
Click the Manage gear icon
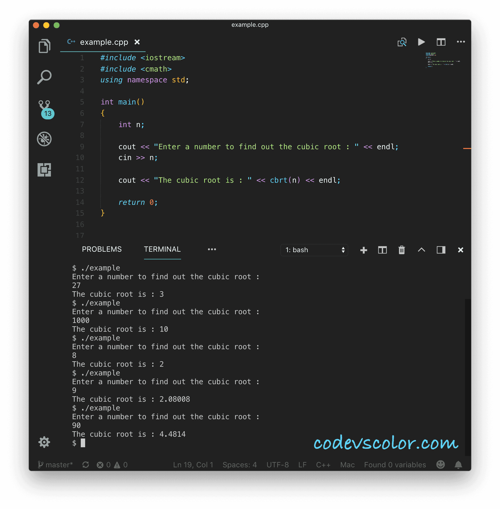point(44,442)
